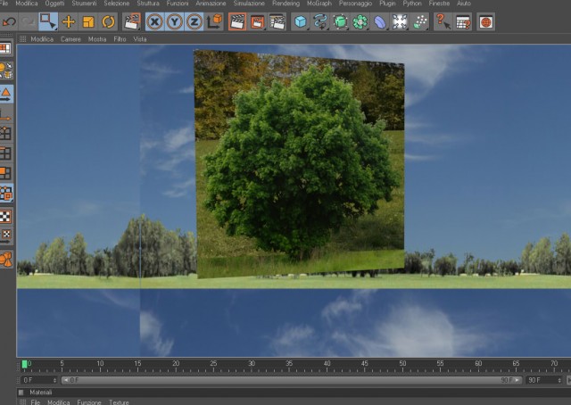The image size is (571, 405).
Task: Toggle the Z axis lock
Action: [194, 21]
